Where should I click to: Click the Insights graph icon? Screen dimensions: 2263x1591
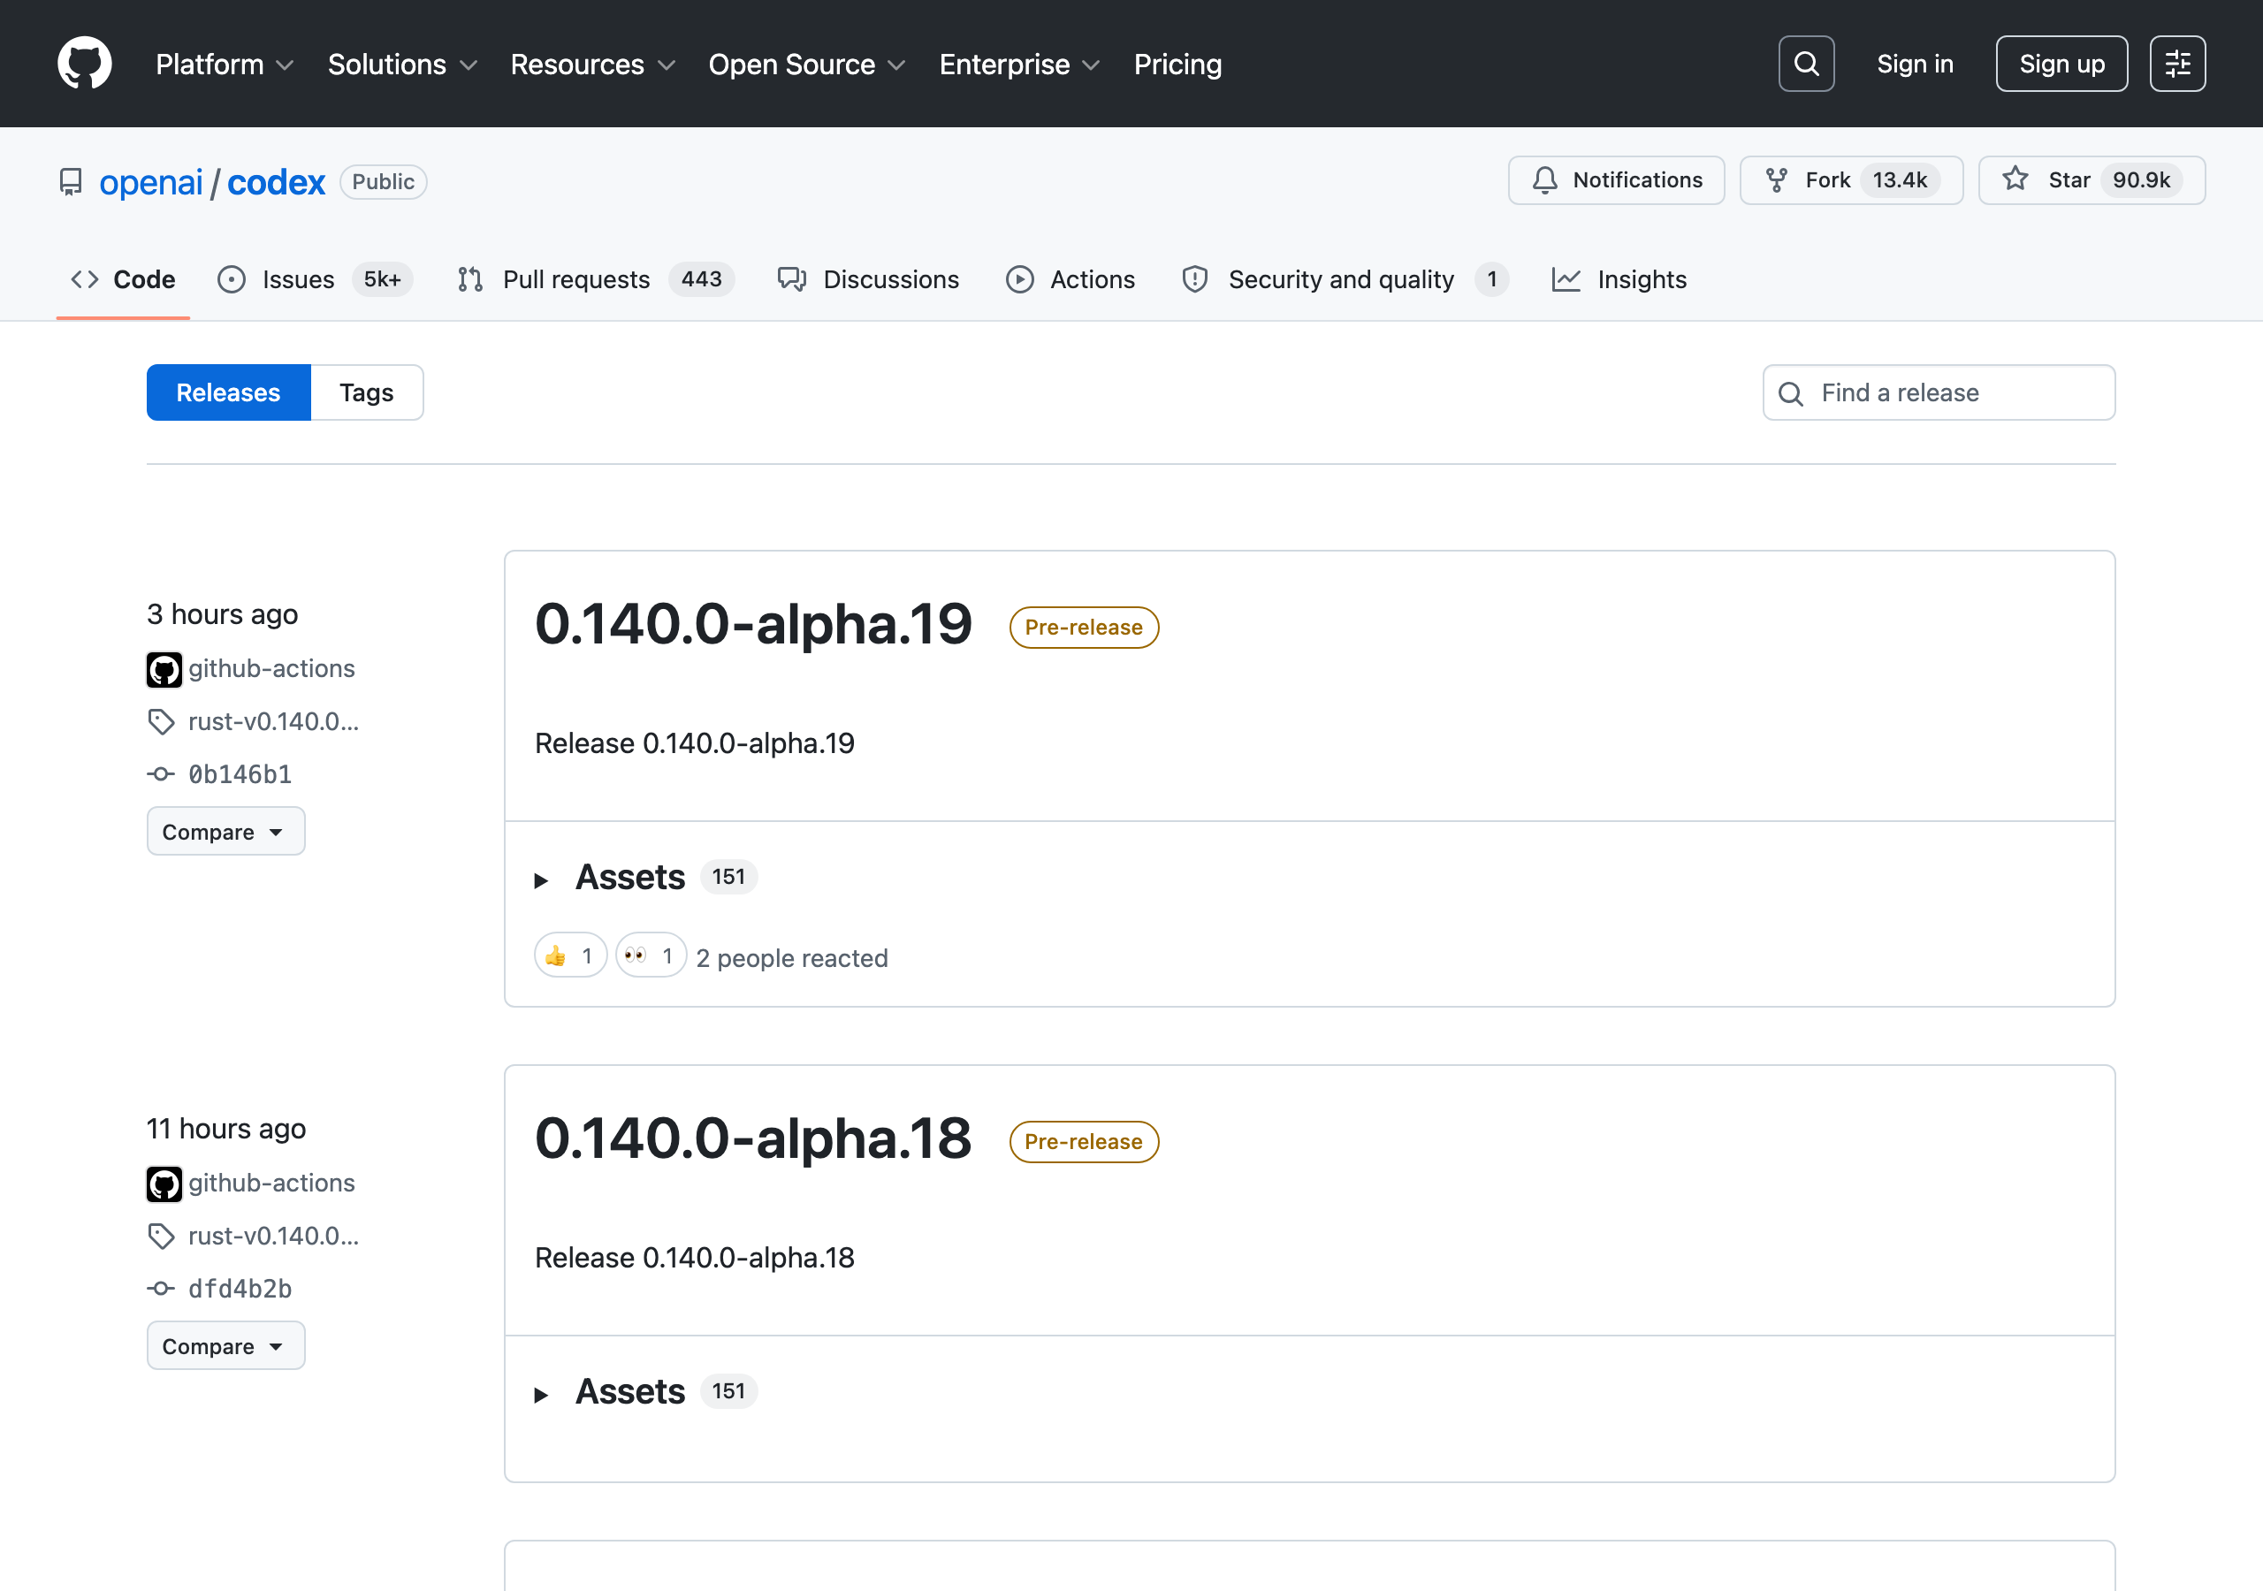pos(1566,280)
